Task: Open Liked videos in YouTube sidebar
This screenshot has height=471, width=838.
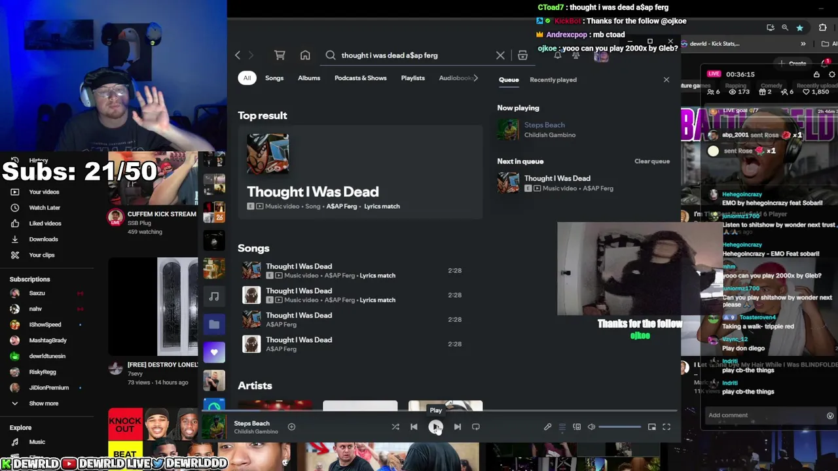Action: 45,224
